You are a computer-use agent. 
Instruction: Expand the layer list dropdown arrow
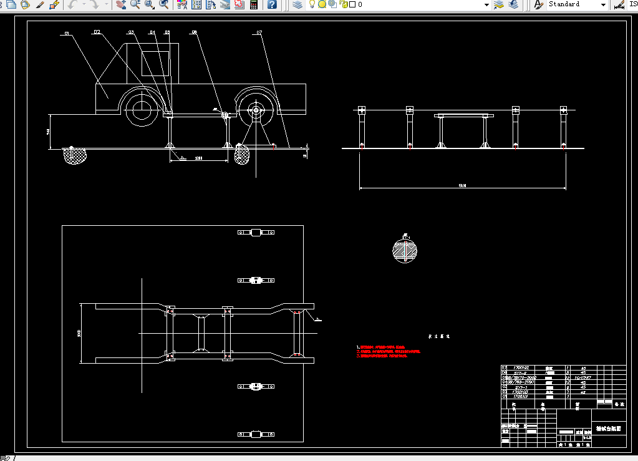click(x=486, y=5)
